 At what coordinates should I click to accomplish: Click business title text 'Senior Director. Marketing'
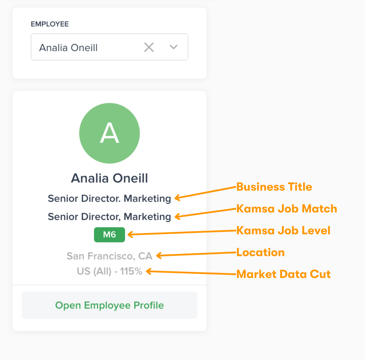point(109,198)
